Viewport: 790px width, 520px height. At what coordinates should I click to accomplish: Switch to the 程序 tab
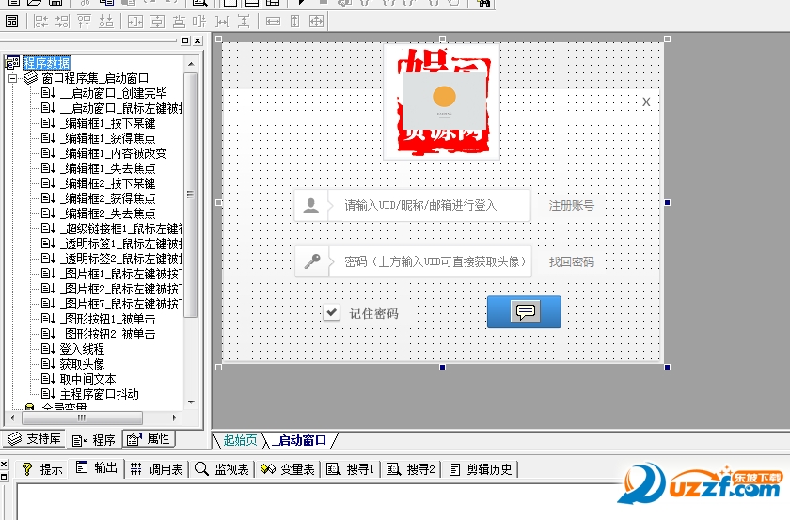[x=94, y=440]
